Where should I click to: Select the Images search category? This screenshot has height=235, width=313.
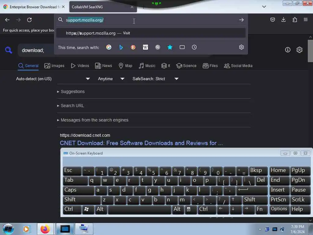(x=54, y=66)
